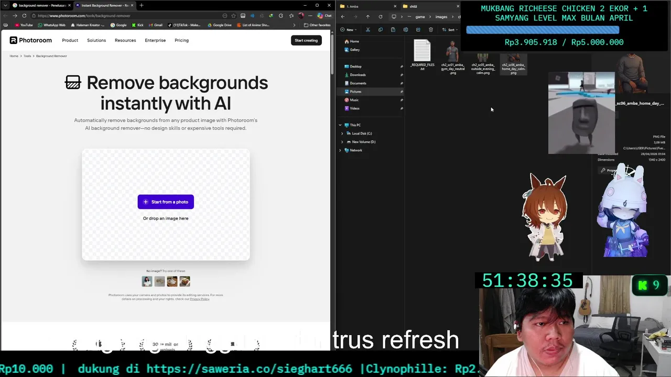This screenshot has width=671, height=377.
Task: Open the Sort dropdown in File Explorer
Action: click(451, 30)
